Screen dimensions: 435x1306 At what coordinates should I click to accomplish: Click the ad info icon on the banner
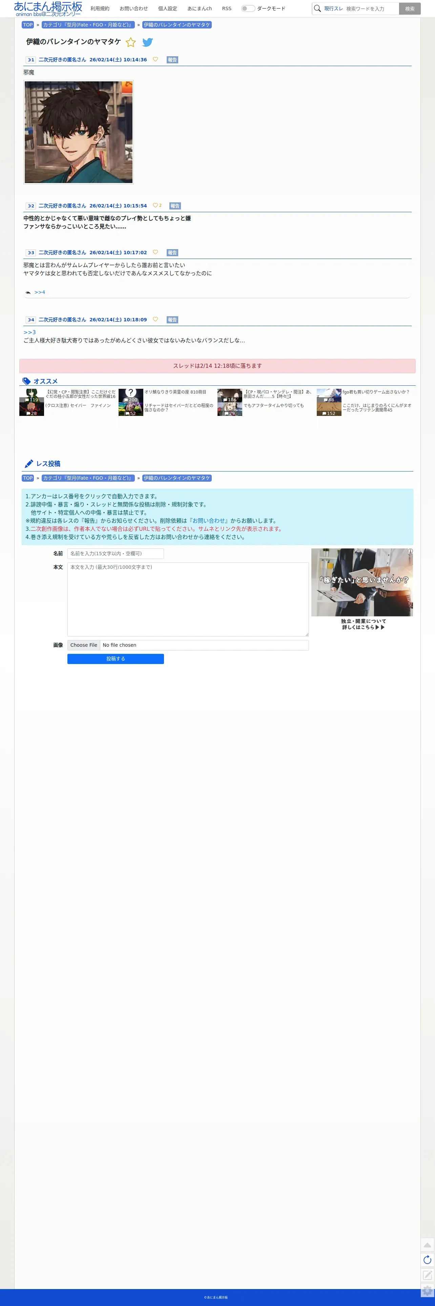click(x=410, y=551)
